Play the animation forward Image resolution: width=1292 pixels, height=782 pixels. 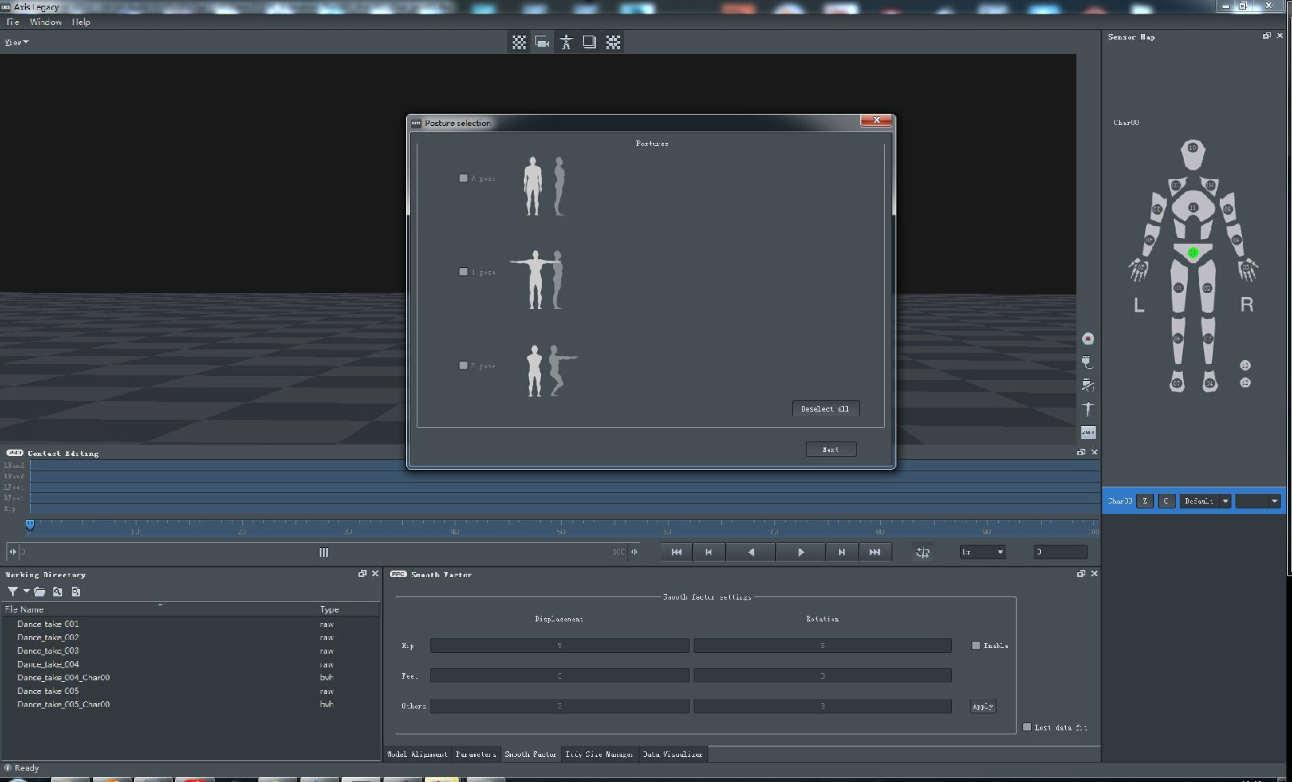click(x=800, y=552)
